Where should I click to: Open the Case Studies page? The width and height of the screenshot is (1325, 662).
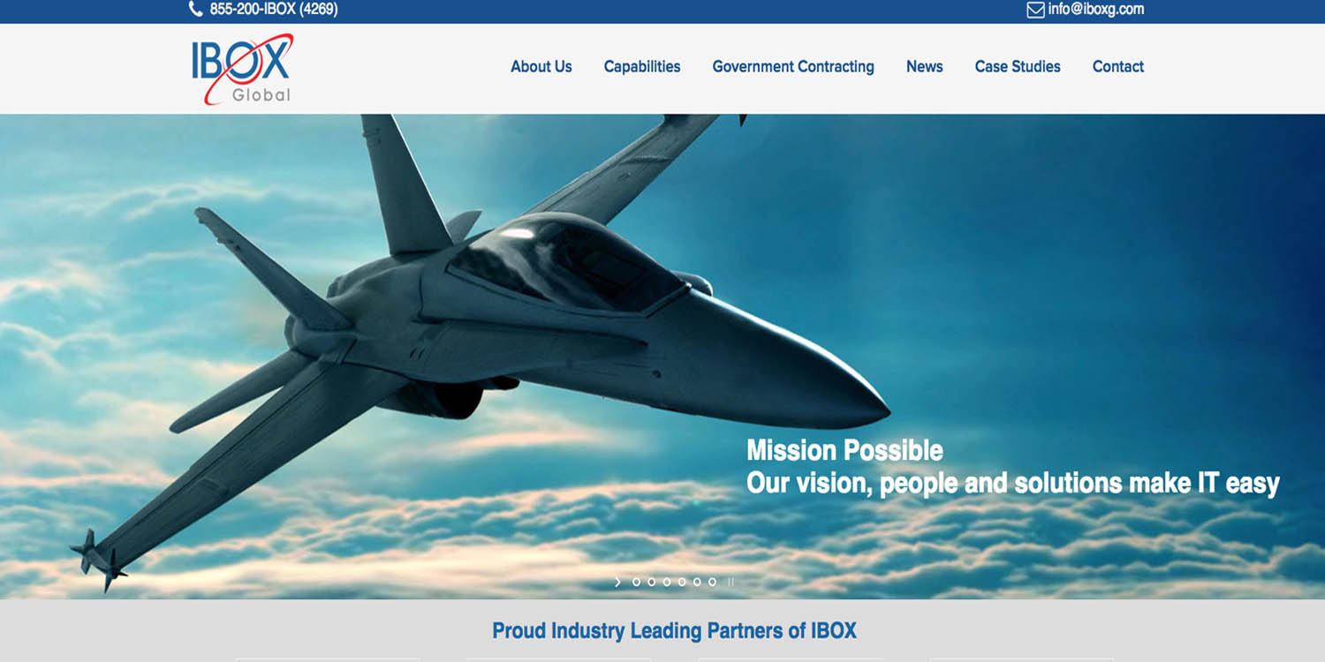pyautogui.click(x=1018, y=66)
